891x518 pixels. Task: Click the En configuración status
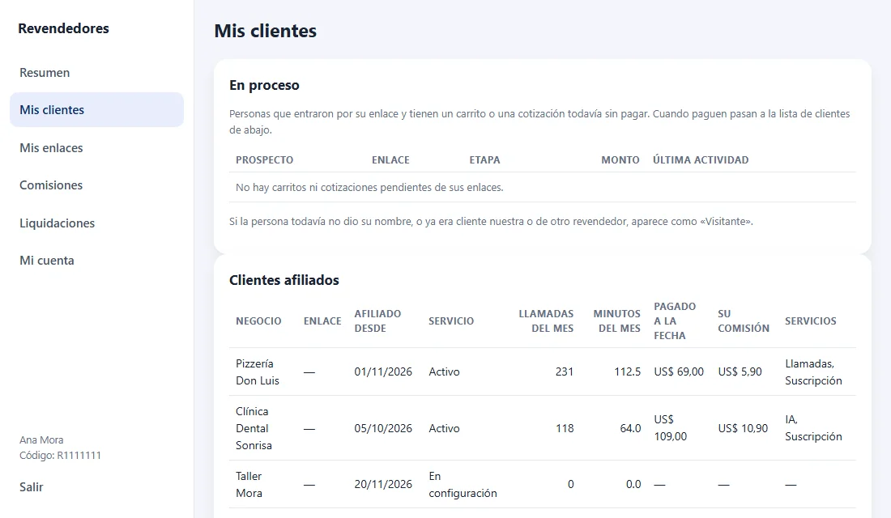point(463,485)
